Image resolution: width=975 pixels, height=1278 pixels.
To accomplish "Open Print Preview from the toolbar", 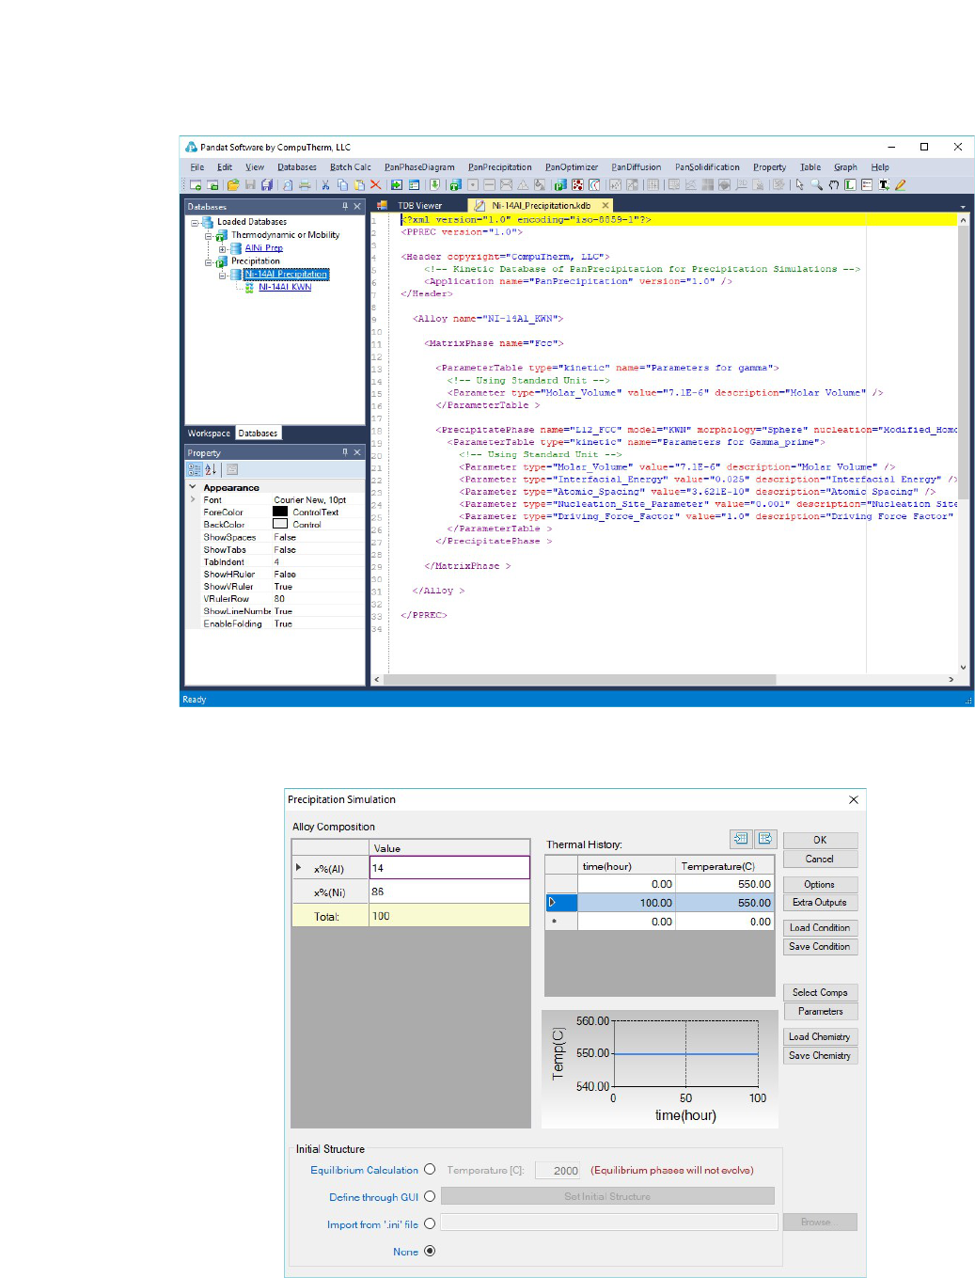I will click(x=288, y=185).
